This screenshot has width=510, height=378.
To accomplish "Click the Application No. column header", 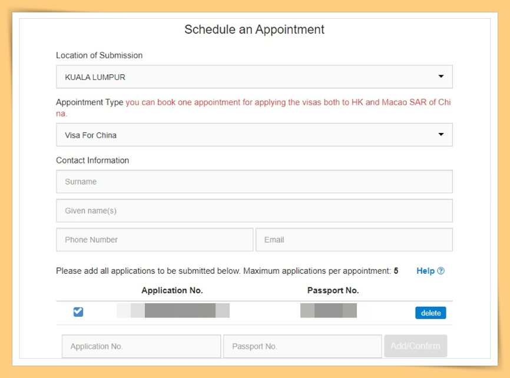I will [x=172, y=290].
